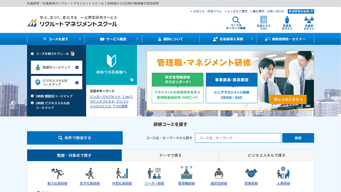This screenshot has width=341, height=192.
Task: Click the 新規管理者登録 button
Action: point(301,11)
